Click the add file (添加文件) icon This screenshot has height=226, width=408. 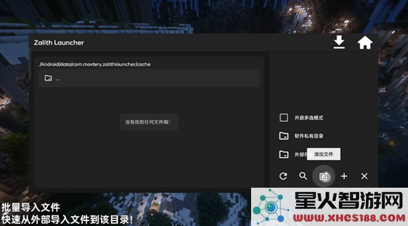(323, 176)
